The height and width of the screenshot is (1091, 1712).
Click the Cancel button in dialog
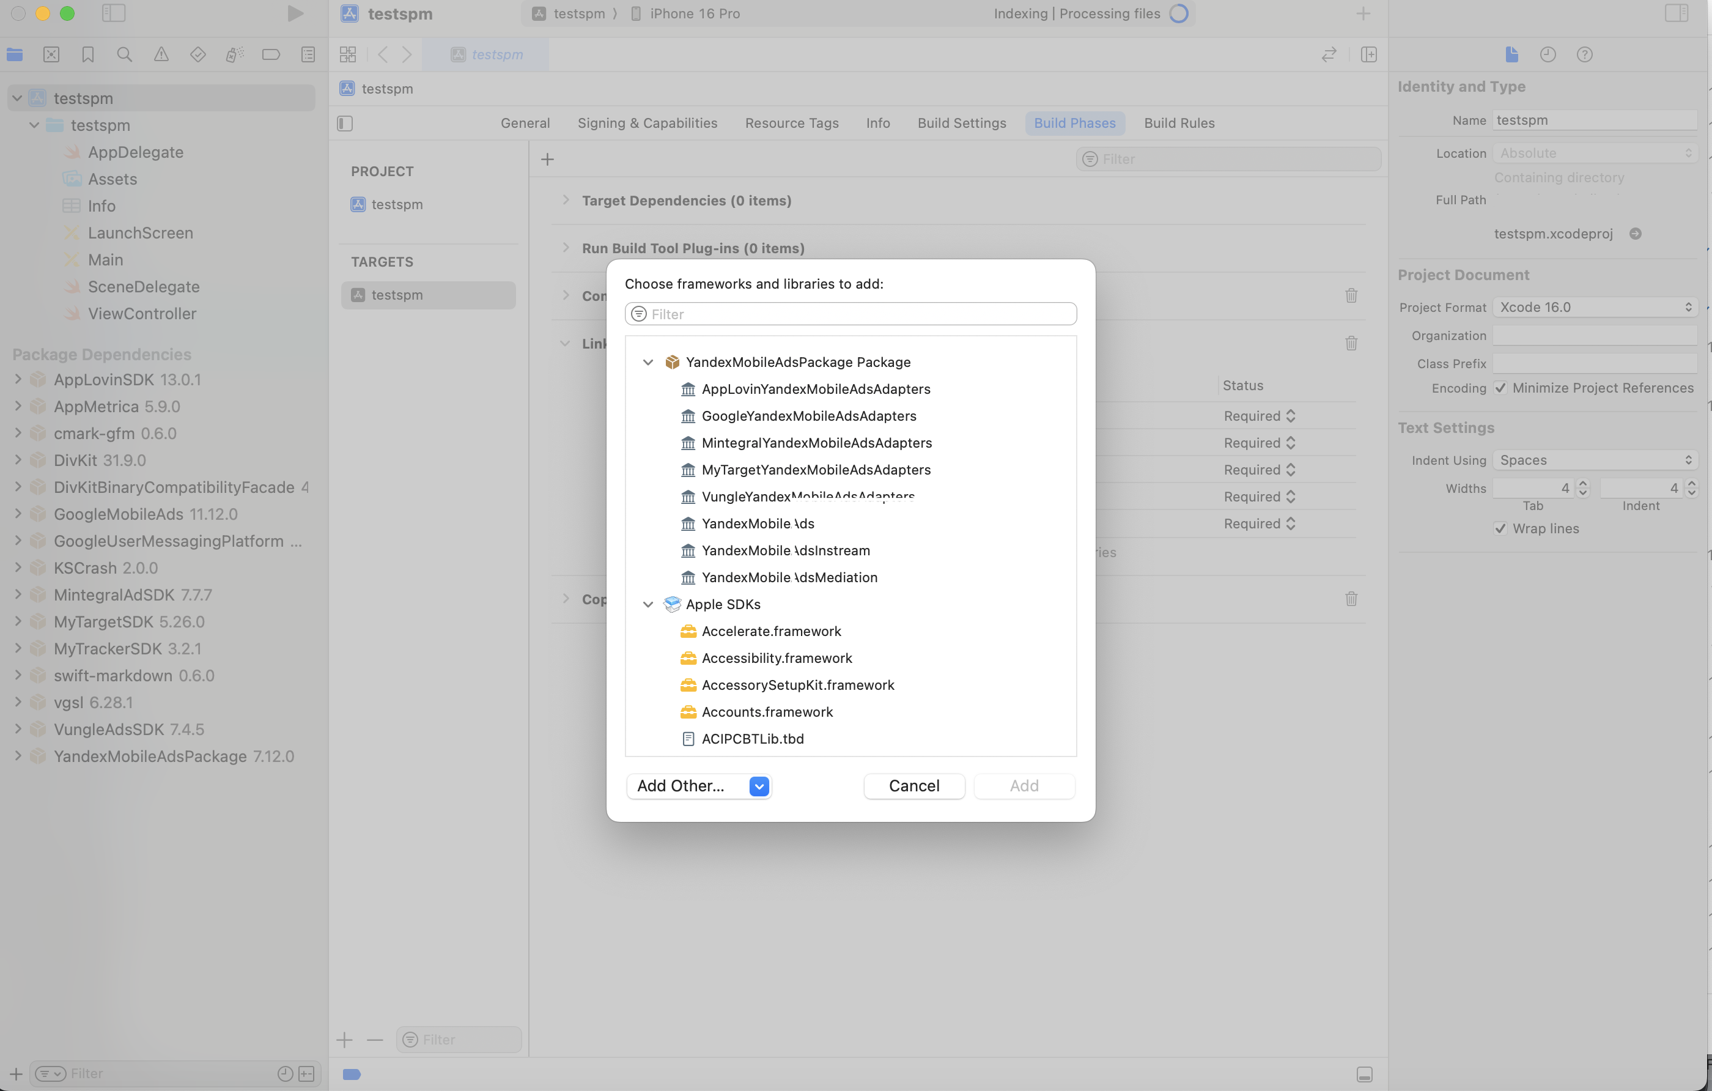pyautogui.click(x=913, y=786)
